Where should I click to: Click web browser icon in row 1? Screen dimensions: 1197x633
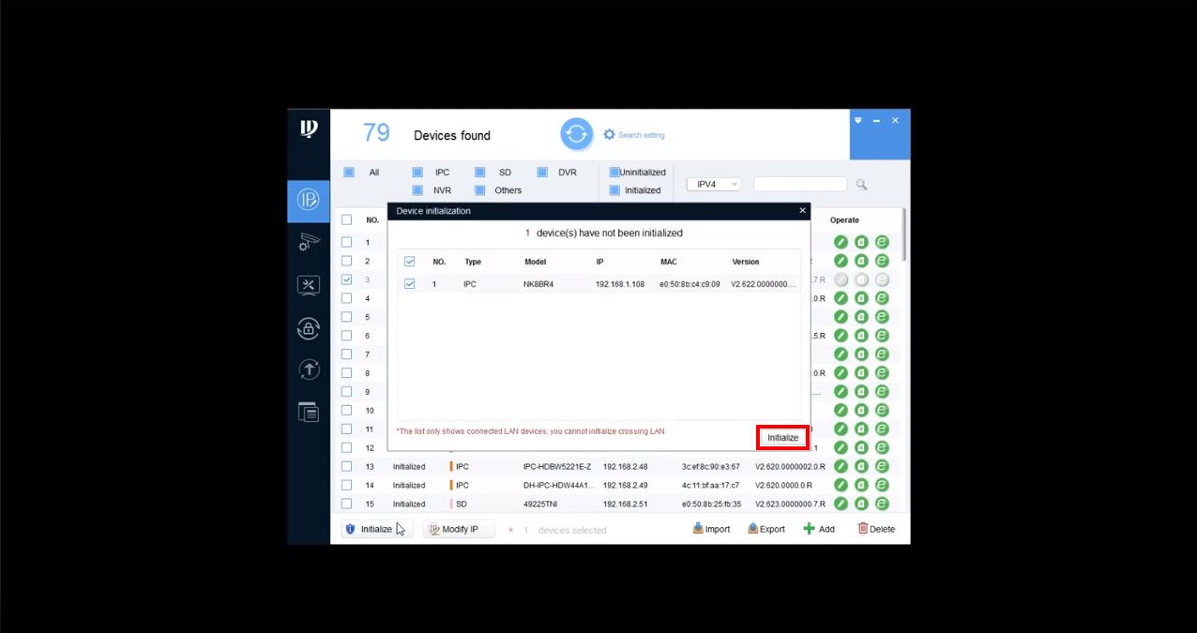(882, 242)
